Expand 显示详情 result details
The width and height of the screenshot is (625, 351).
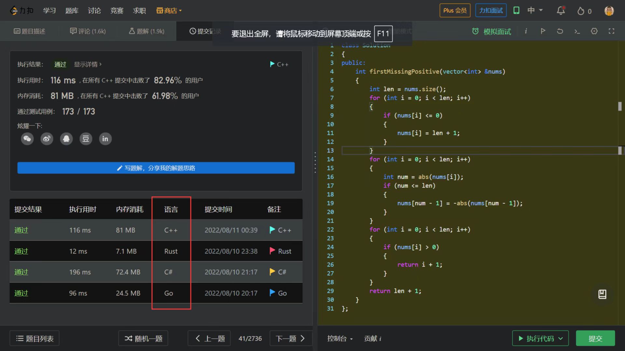(88, 64)
